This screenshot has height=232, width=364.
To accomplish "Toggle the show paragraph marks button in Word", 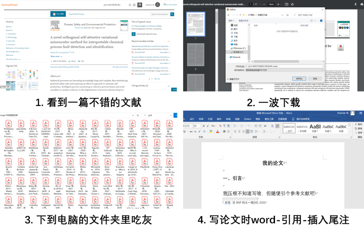I will click(277, 126).
